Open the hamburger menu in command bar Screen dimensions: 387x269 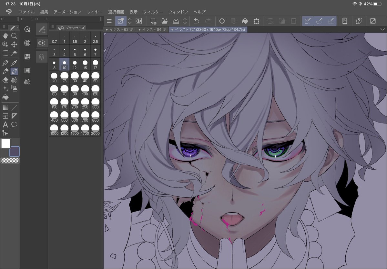(x=109, y=21)
